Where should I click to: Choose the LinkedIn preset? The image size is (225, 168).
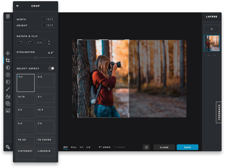click(x=45, y=152)
